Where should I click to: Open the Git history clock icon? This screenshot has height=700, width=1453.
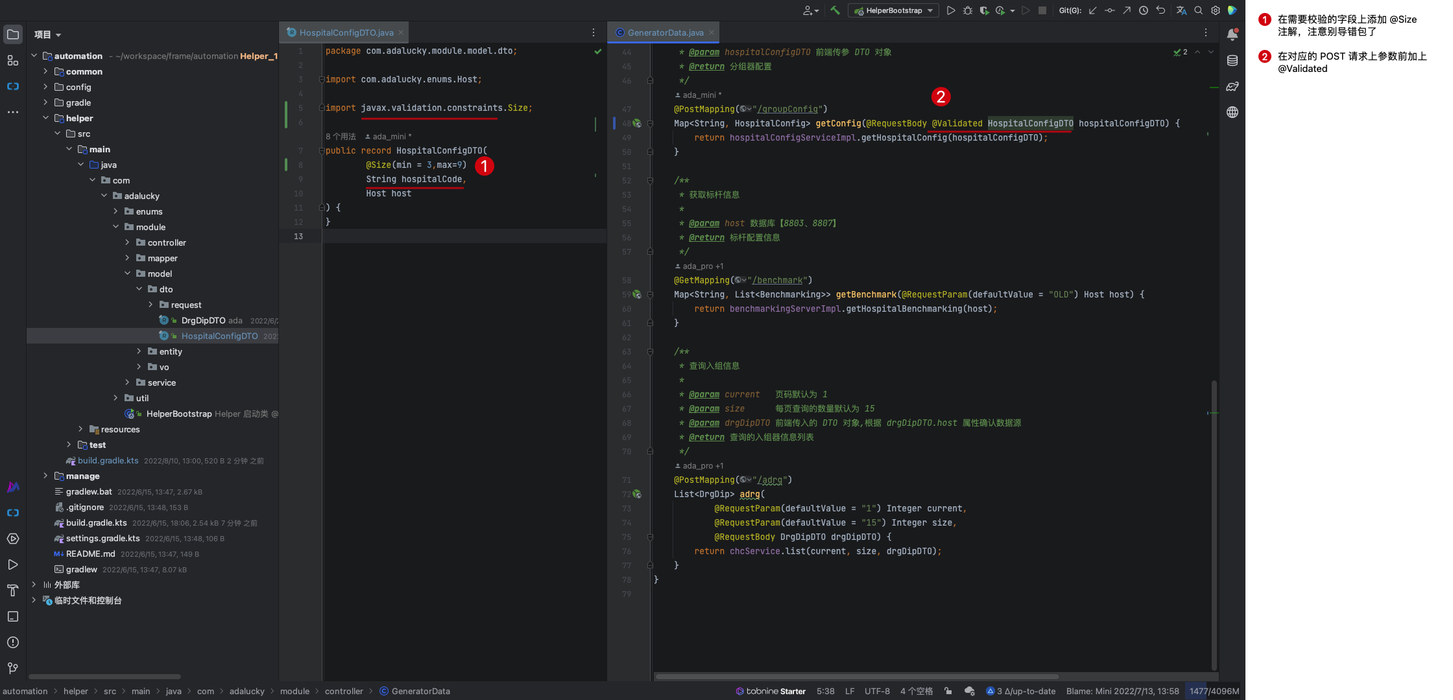pos(1144,10)
